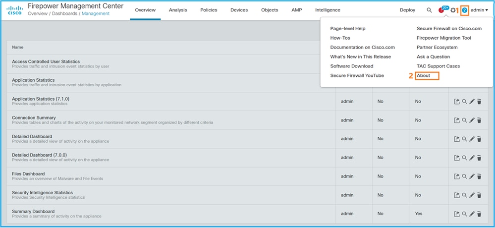The image size is (495, 228).
Task: Export the Connection Summary dashboard
Action: pyautogui.click(x=457, y=120)
